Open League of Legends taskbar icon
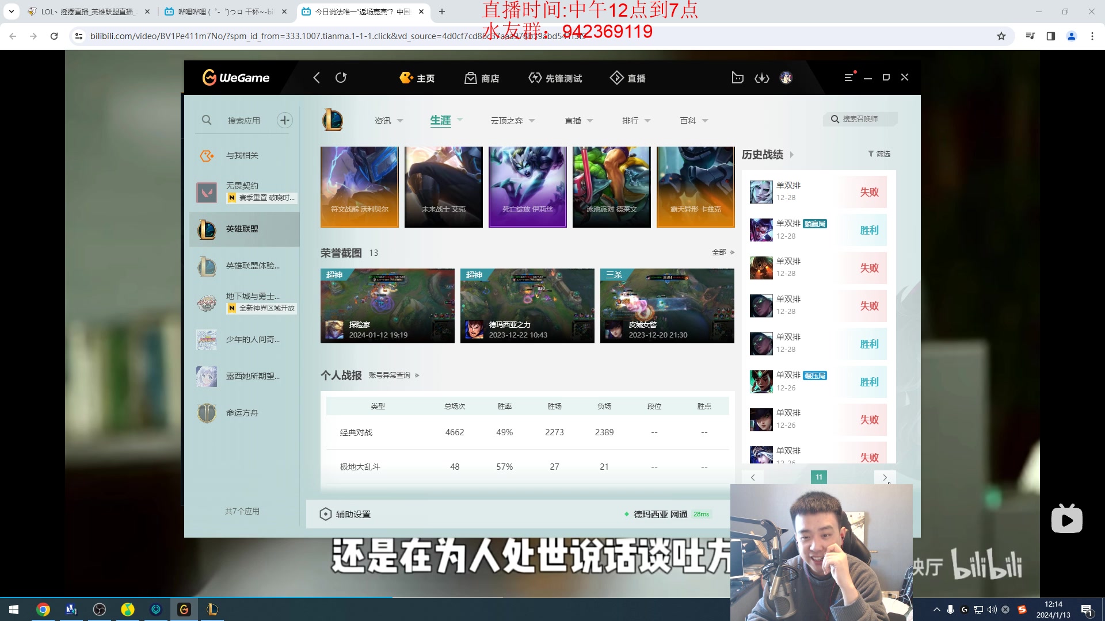Image resolution: width=1105 pixels, height=621 pixels. pos(212,609)
